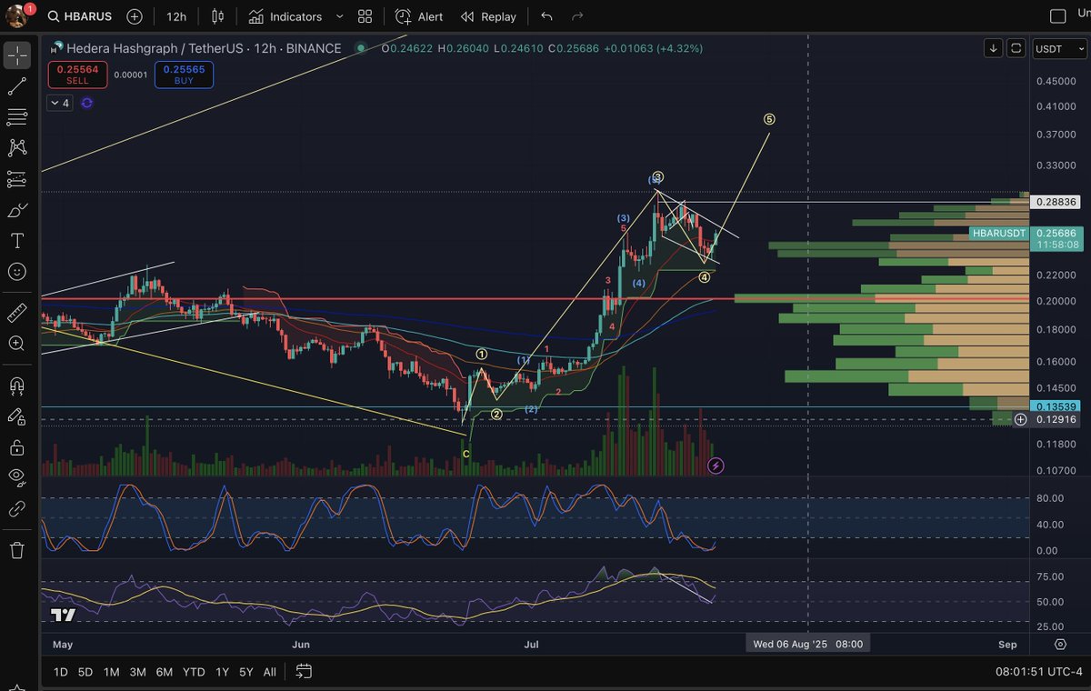
Task: Open the patterns drawing tool
Action: [17, 147]
